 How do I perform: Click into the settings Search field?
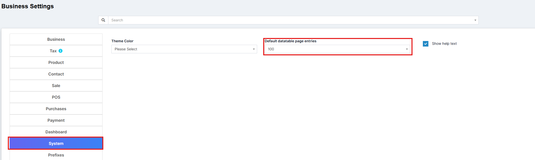(x=290, y=20)
